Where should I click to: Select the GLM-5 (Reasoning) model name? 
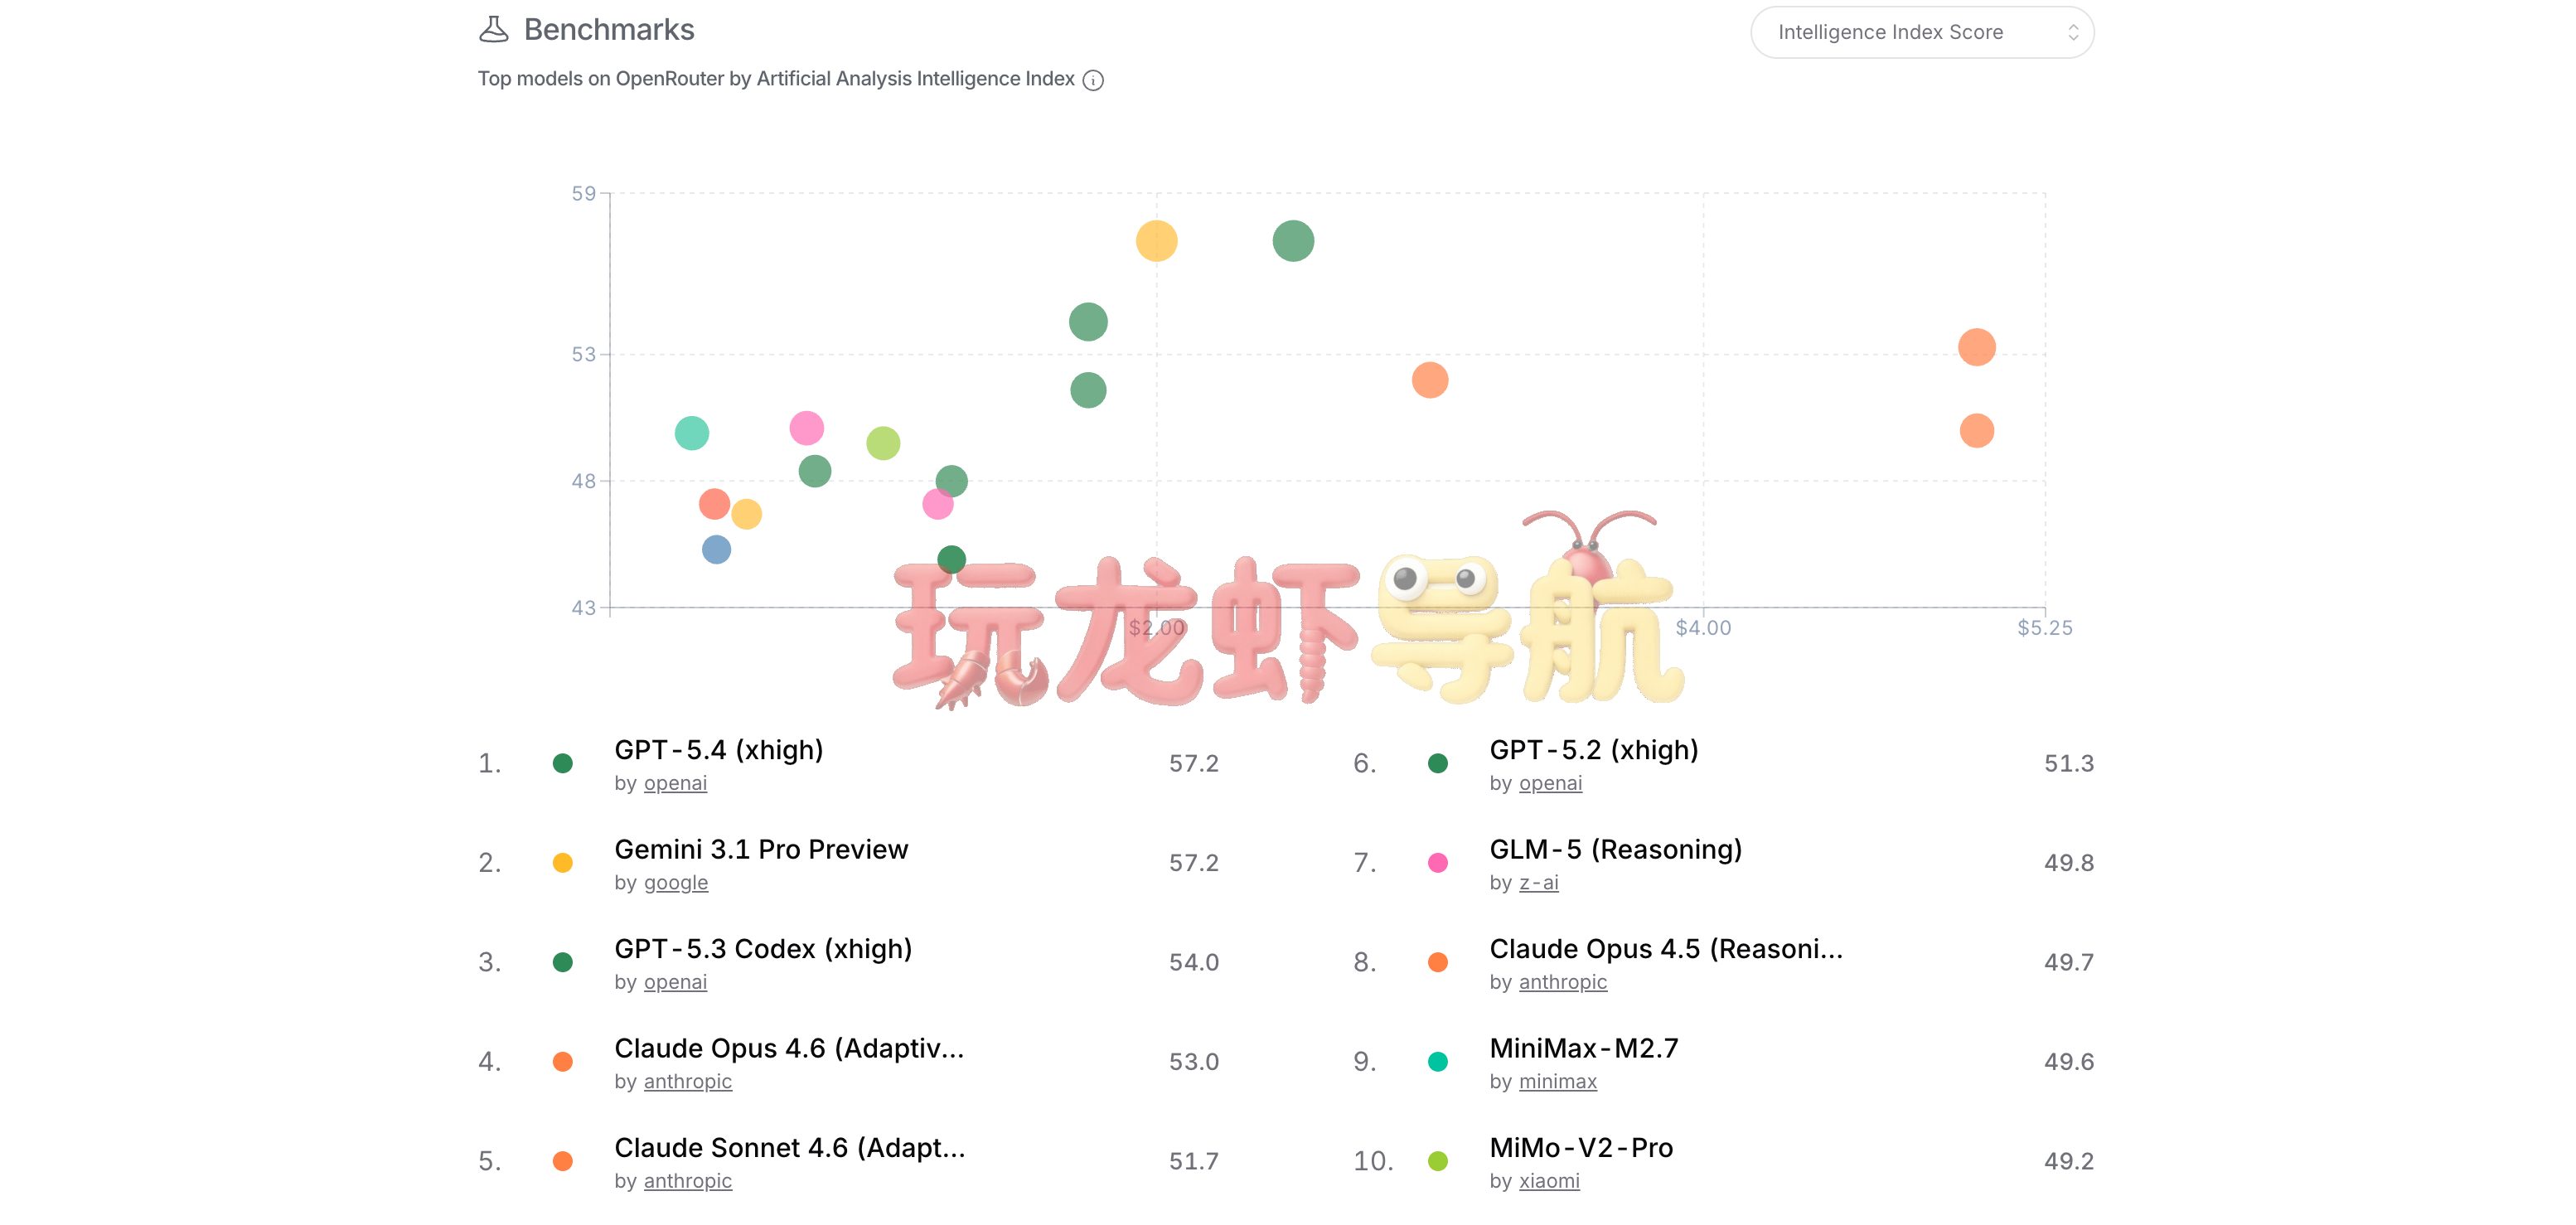coord(1616,849)
